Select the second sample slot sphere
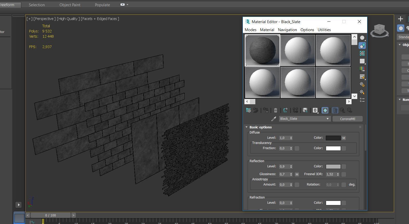 [x=298, y=50]
